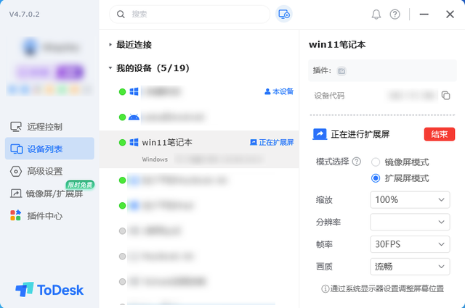Screen dimensions: 465x308
Task: Click the 限时免费 badge
Action: (x=80, y=185)
